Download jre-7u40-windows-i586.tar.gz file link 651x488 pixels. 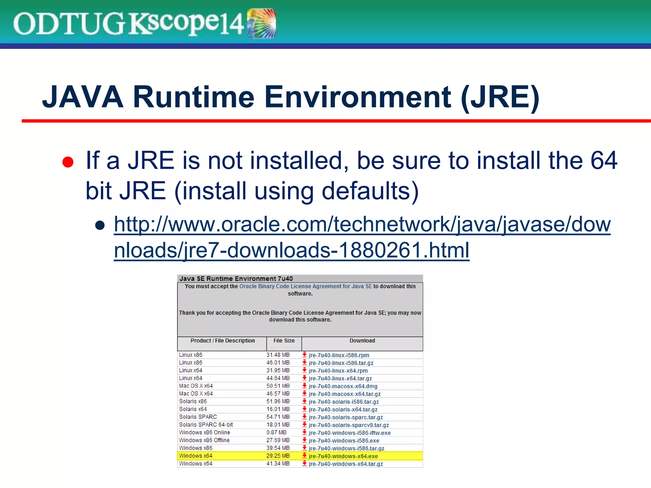[346, 449]
